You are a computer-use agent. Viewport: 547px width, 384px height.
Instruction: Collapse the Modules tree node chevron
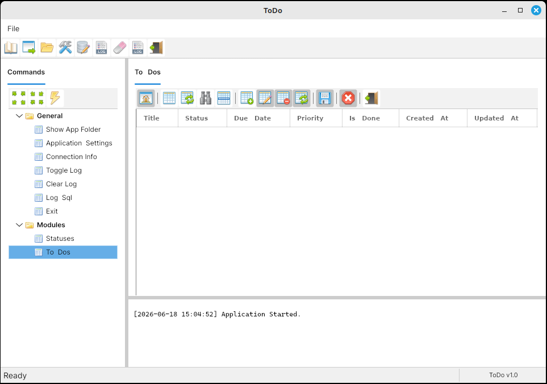(x=19, y=225)
